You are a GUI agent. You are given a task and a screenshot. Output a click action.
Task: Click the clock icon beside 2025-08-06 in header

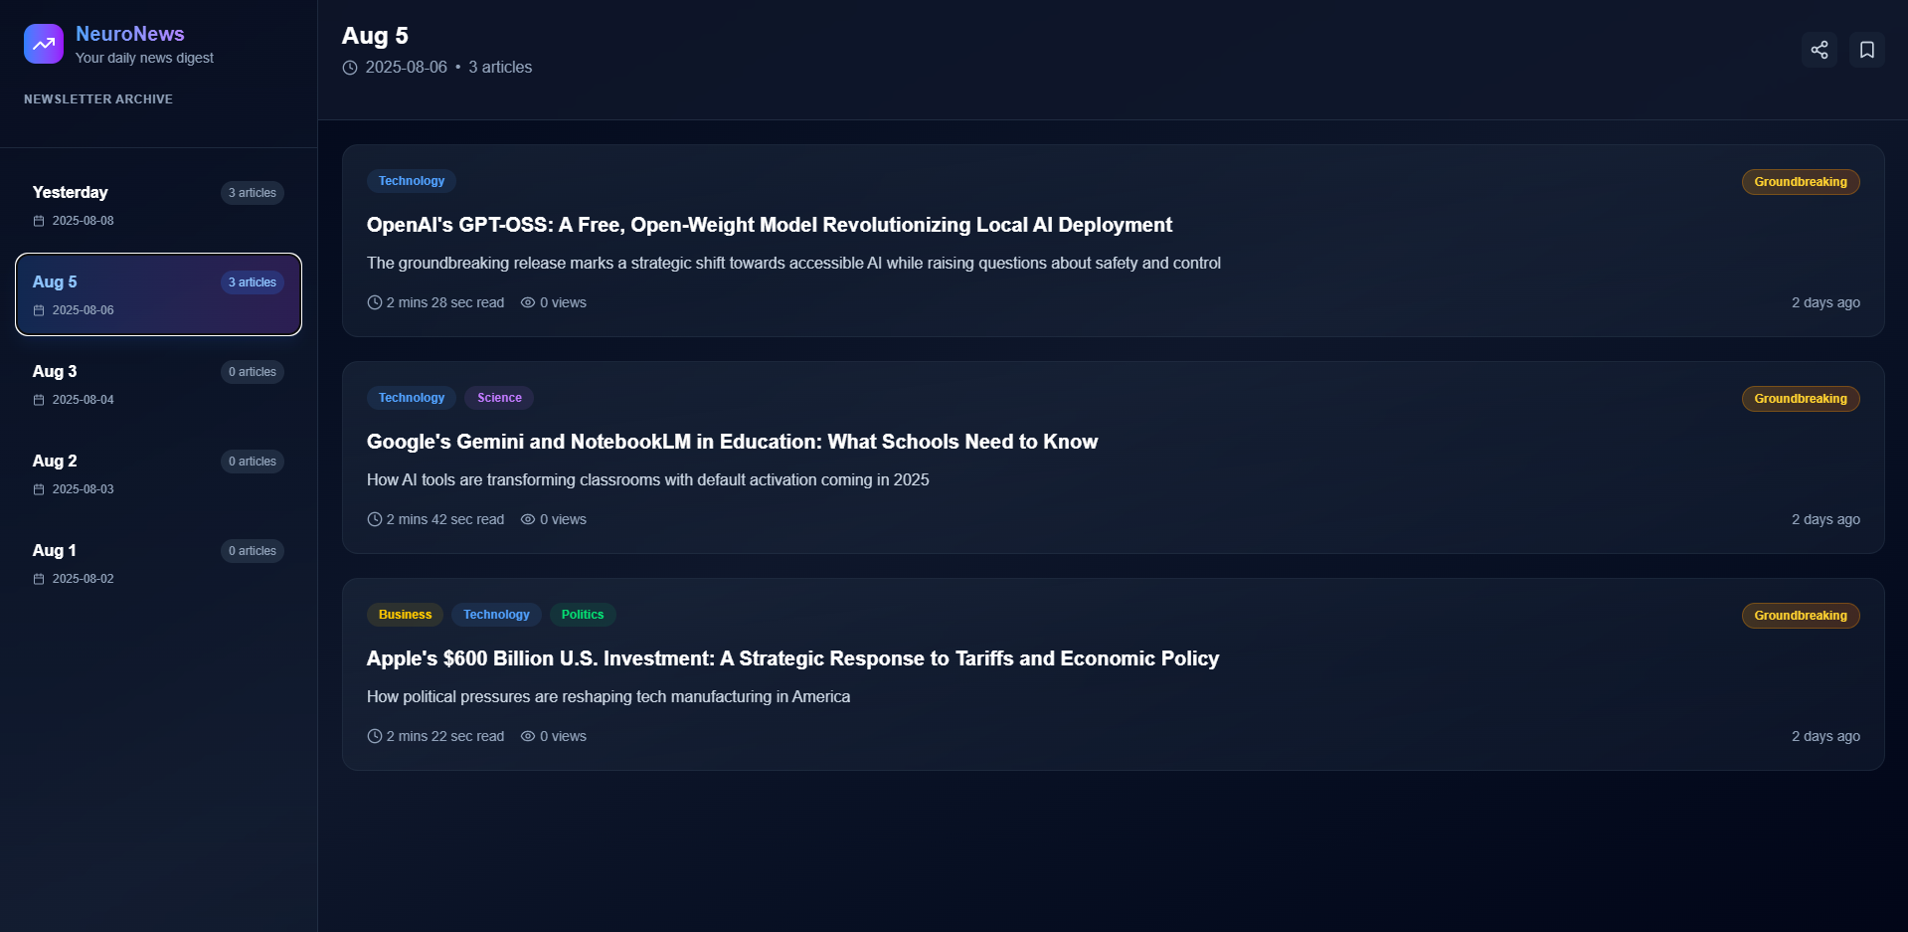(350, 68)
